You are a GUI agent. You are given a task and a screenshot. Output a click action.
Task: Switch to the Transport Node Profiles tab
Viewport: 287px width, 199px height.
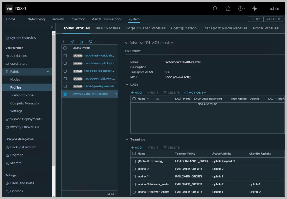point(225,28)
